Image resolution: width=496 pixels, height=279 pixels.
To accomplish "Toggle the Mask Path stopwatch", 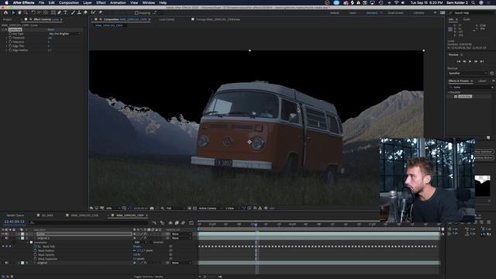I will tap(35, 246).
